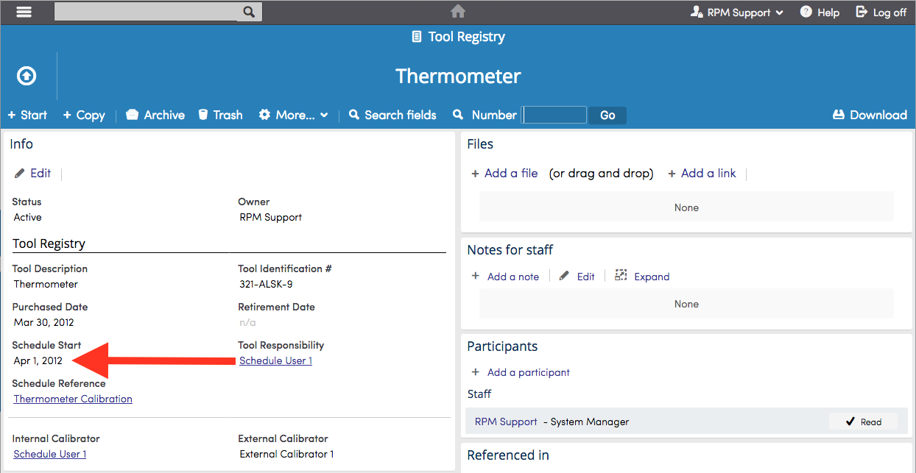Click Add a note link

click(513, 277)
